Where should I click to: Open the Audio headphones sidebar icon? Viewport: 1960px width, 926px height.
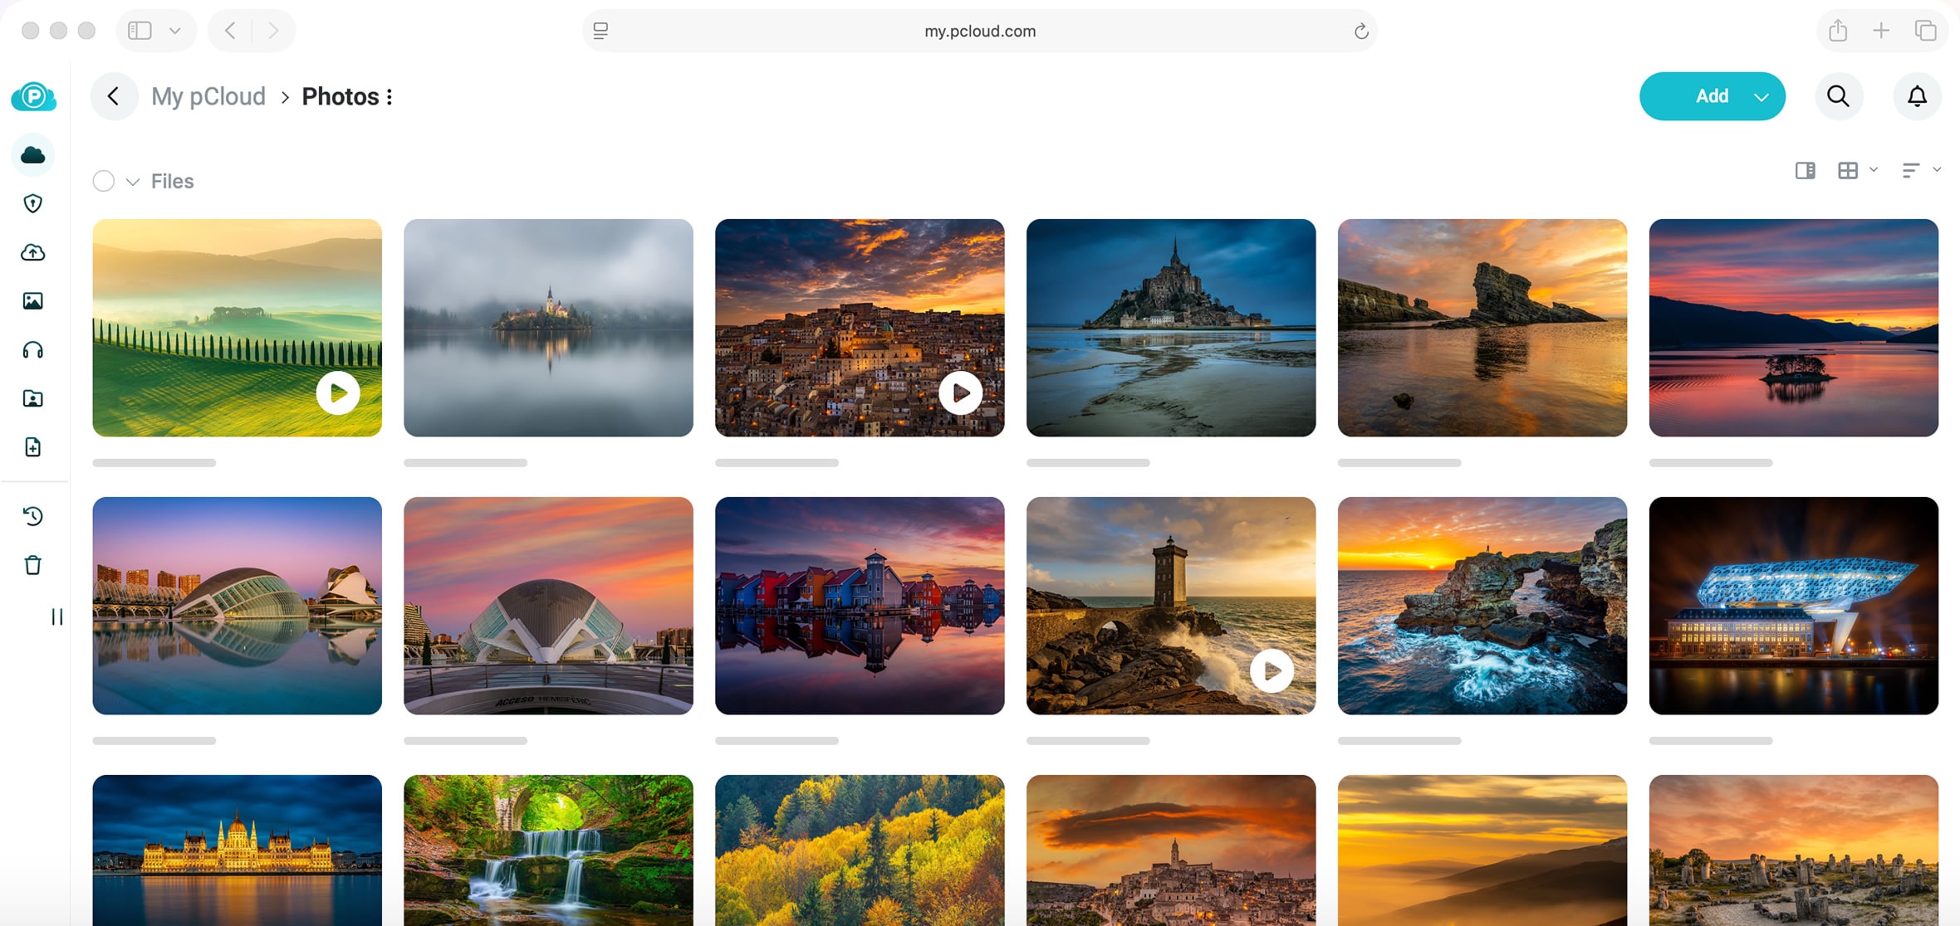(33, 350)
